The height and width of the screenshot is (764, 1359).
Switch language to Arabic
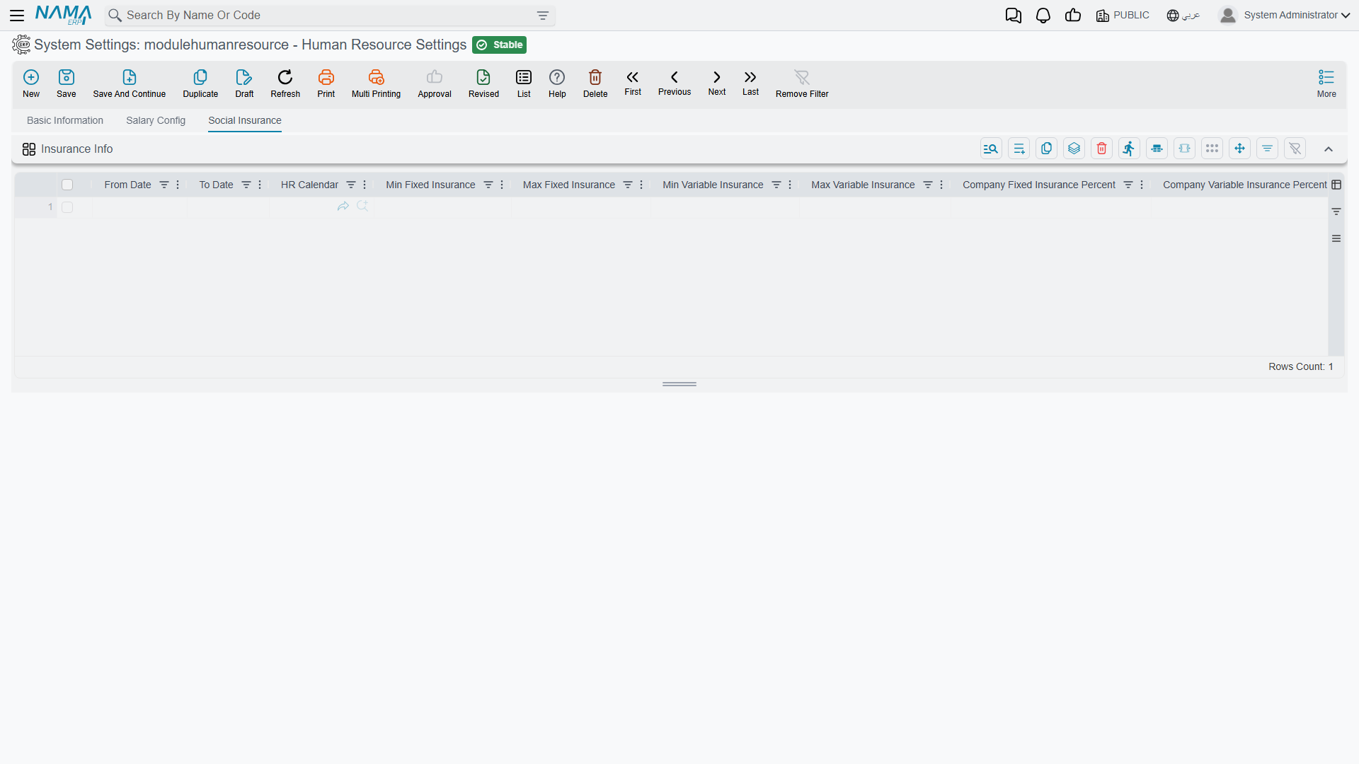pos(1183,16)
